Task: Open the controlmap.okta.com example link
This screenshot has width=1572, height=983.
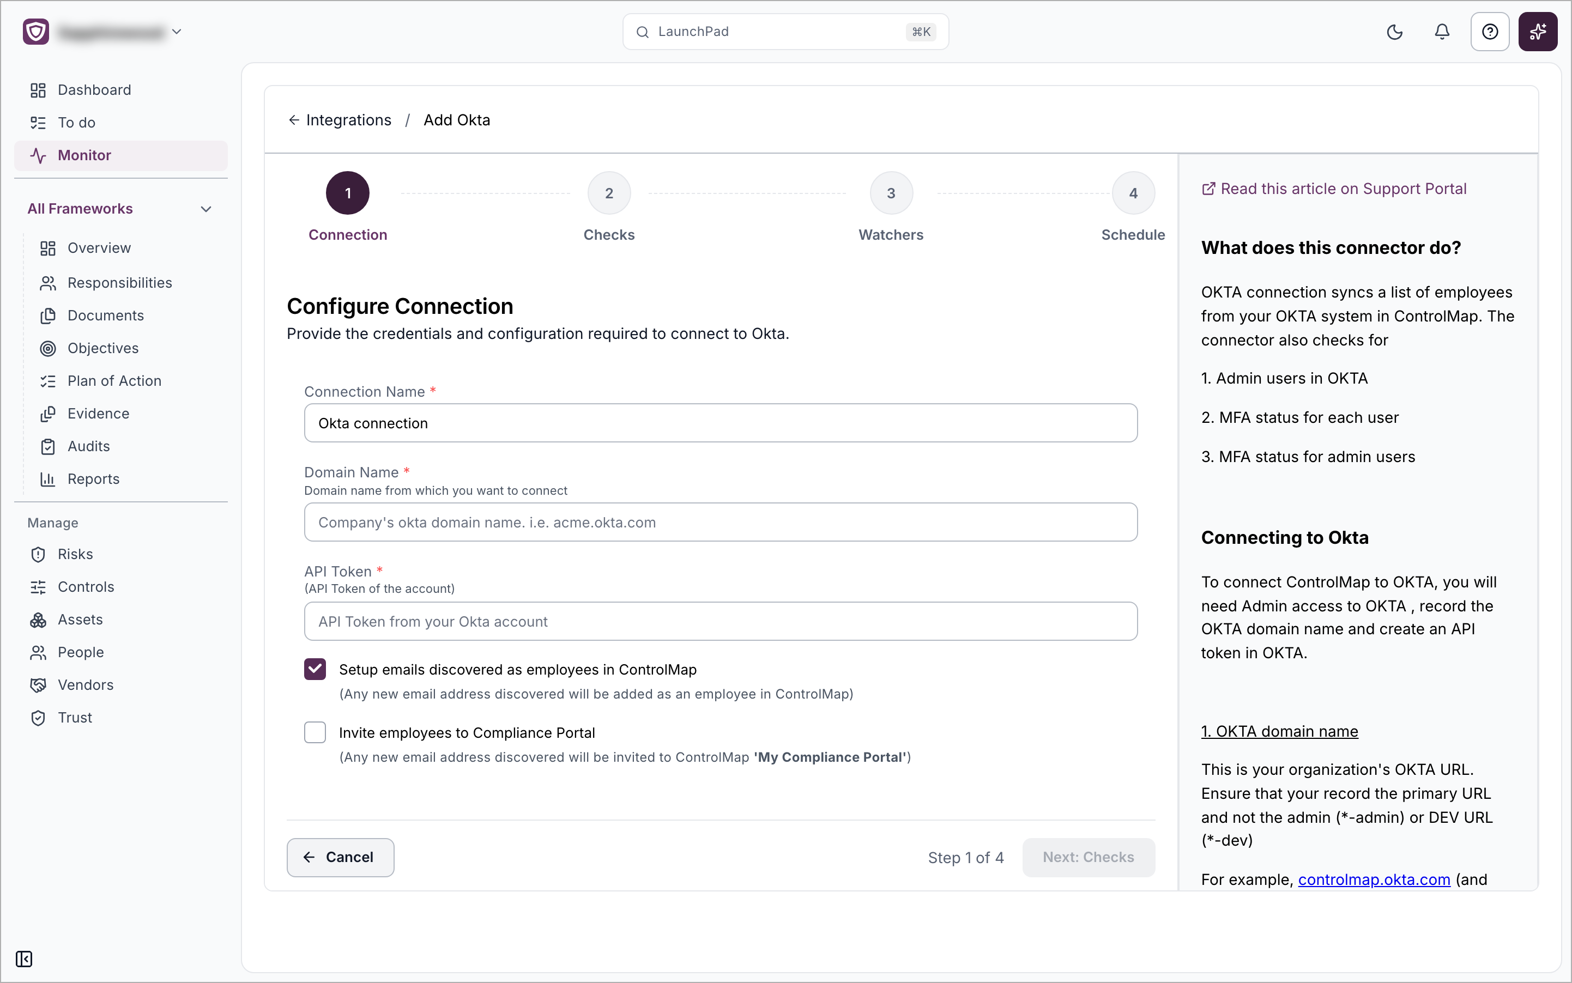Action: 1374,879
